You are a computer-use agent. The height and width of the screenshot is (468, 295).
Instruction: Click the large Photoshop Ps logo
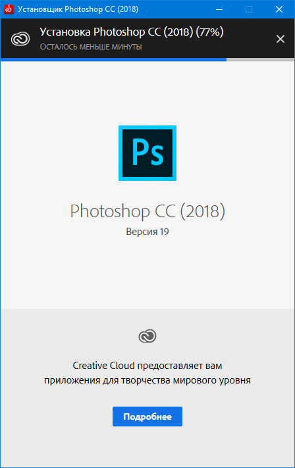pos(147,153)
